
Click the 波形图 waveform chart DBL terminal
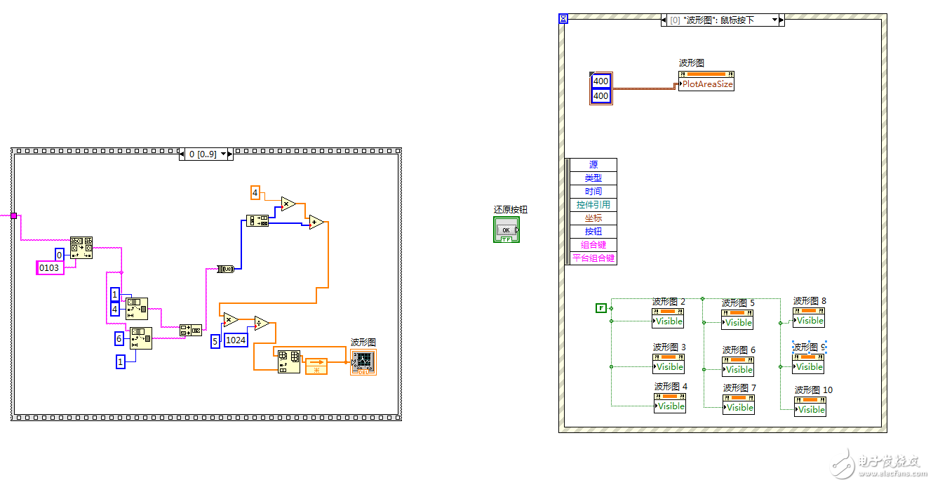363,361
